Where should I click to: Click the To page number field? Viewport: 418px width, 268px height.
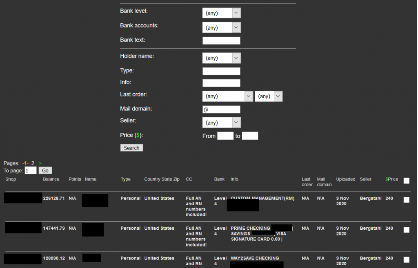(31, 171)
